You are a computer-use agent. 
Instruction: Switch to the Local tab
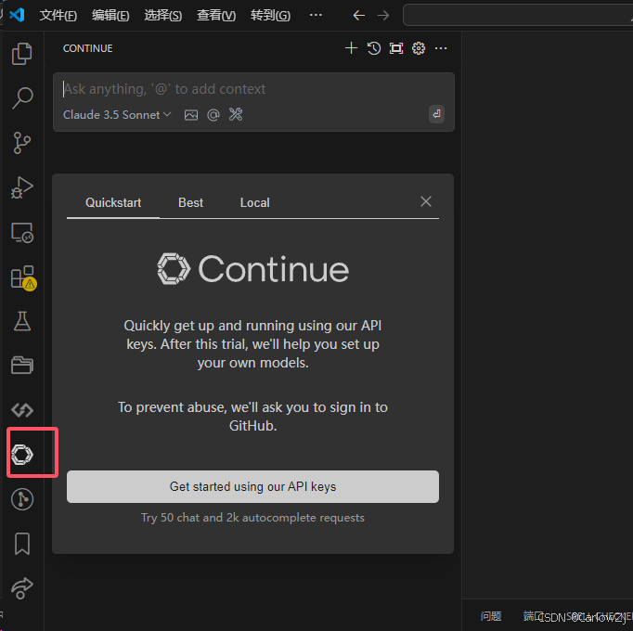coord(254,202)
